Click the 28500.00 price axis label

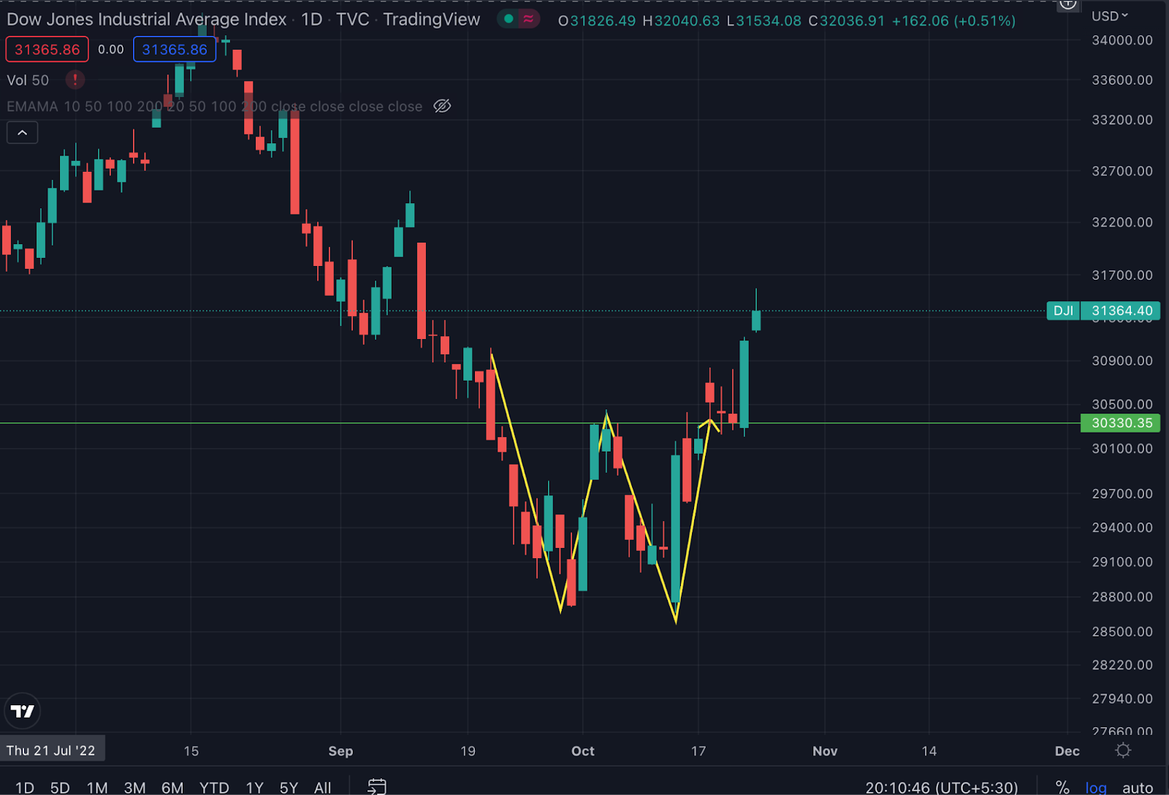[1122, 631]
